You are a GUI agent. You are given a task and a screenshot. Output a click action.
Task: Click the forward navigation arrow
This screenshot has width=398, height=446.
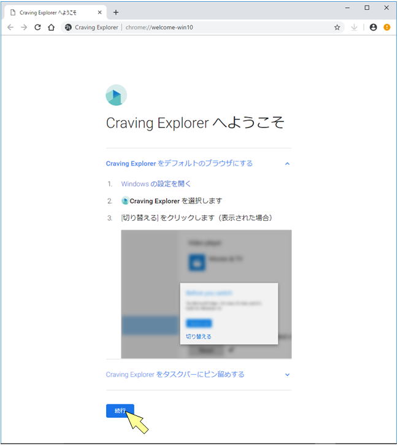(x=24, y=28)
